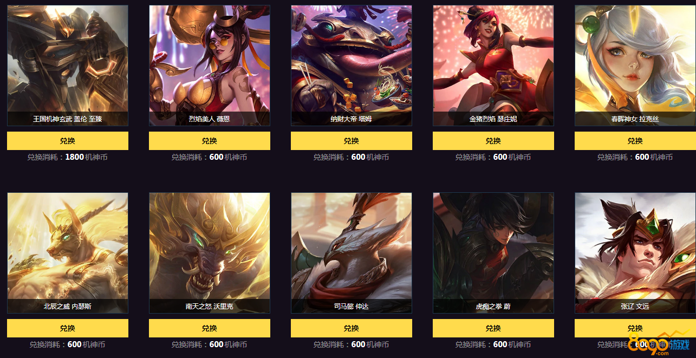Click the 金猪烈焰 瑟庄妮 skin picture
Viewport: 696px width, 358px height.
[493, 66]
